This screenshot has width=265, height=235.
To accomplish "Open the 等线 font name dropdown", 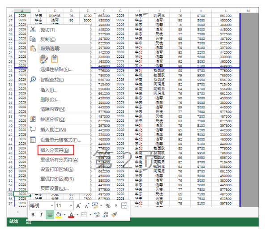I will [52, 205].
